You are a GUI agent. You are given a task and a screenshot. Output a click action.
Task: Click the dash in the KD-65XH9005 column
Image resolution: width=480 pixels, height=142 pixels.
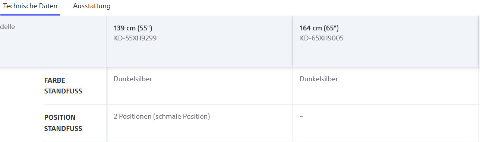pos(301,116)
